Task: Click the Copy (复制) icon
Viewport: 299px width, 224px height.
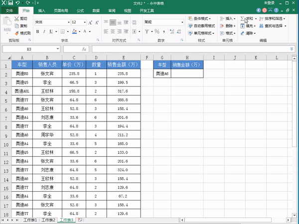Action: click(17, 26)
